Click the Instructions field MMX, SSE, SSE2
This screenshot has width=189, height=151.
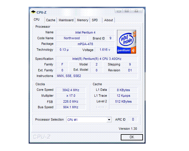[x=97, y=76]
